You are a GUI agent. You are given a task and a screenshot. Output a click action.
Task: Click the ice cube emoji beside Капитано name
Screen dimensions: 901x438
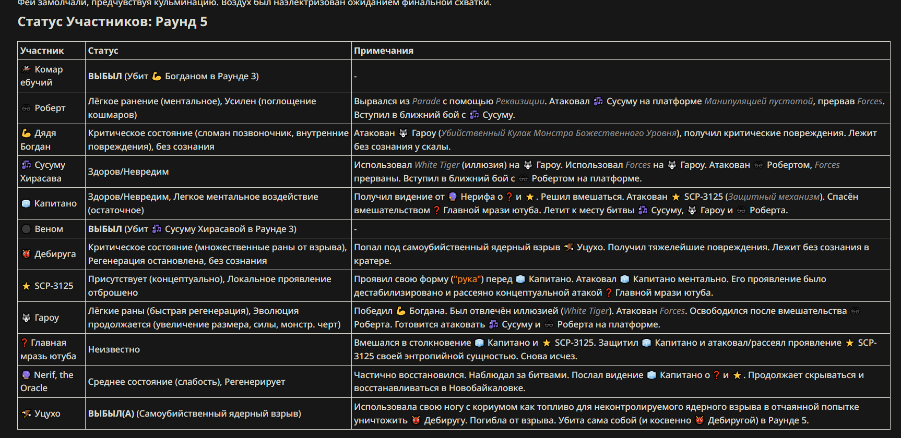tap(26, 203)
